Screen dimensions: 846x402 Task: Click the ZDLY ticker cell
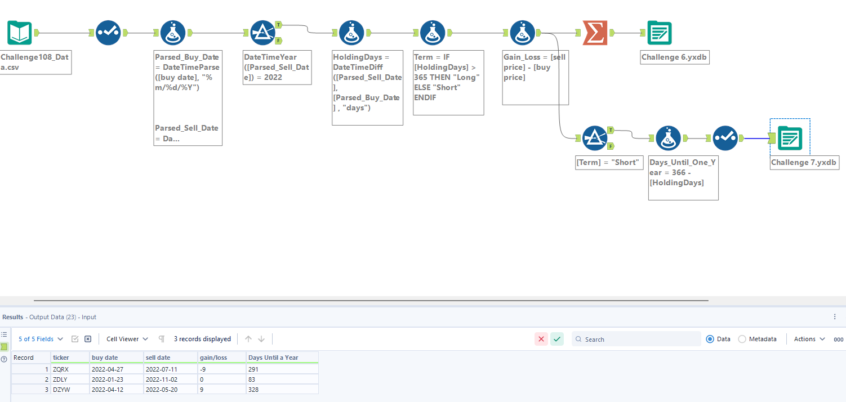70,379
